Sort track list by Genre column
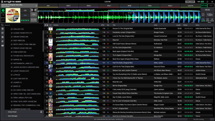 point(198,25)
